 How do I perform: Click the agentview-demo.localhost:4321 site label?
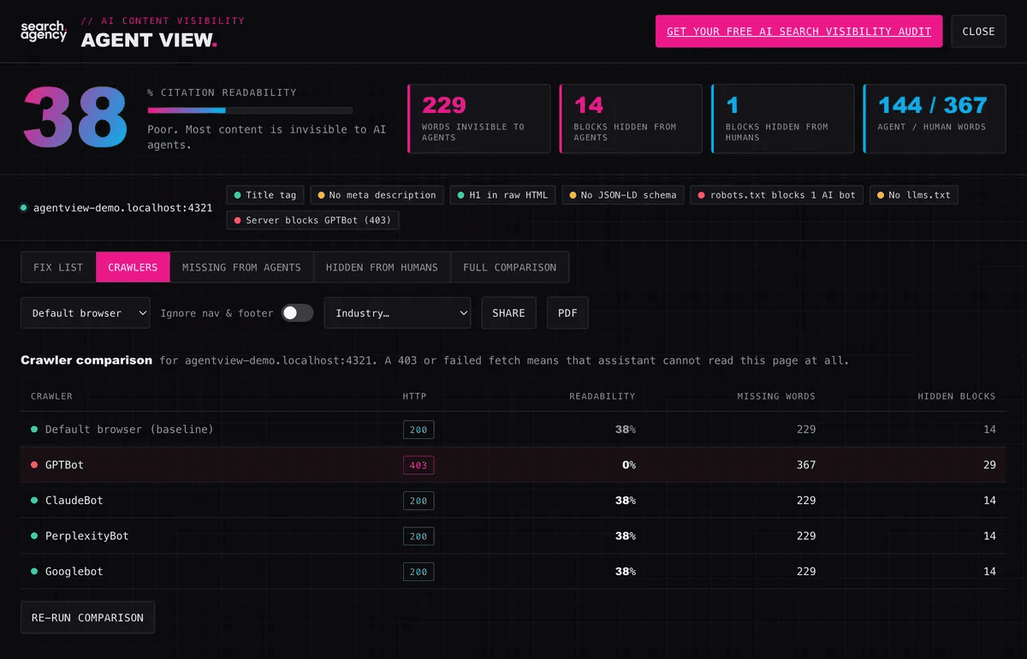pyautogui.click(x=122, y=208)
